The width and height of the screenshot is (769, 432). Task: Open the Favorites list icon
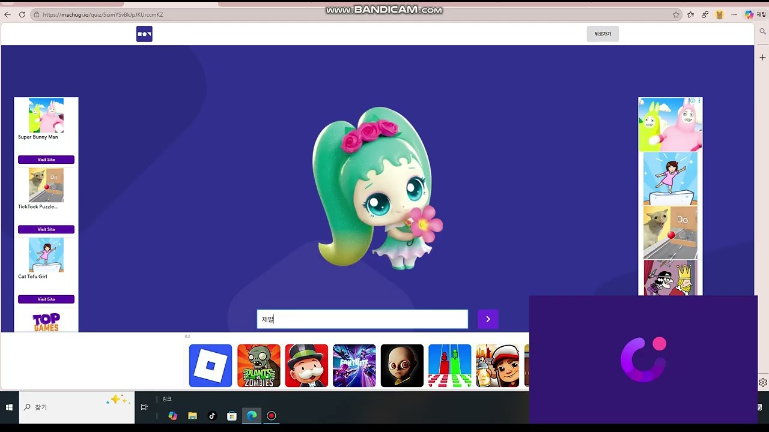[690, 14]
